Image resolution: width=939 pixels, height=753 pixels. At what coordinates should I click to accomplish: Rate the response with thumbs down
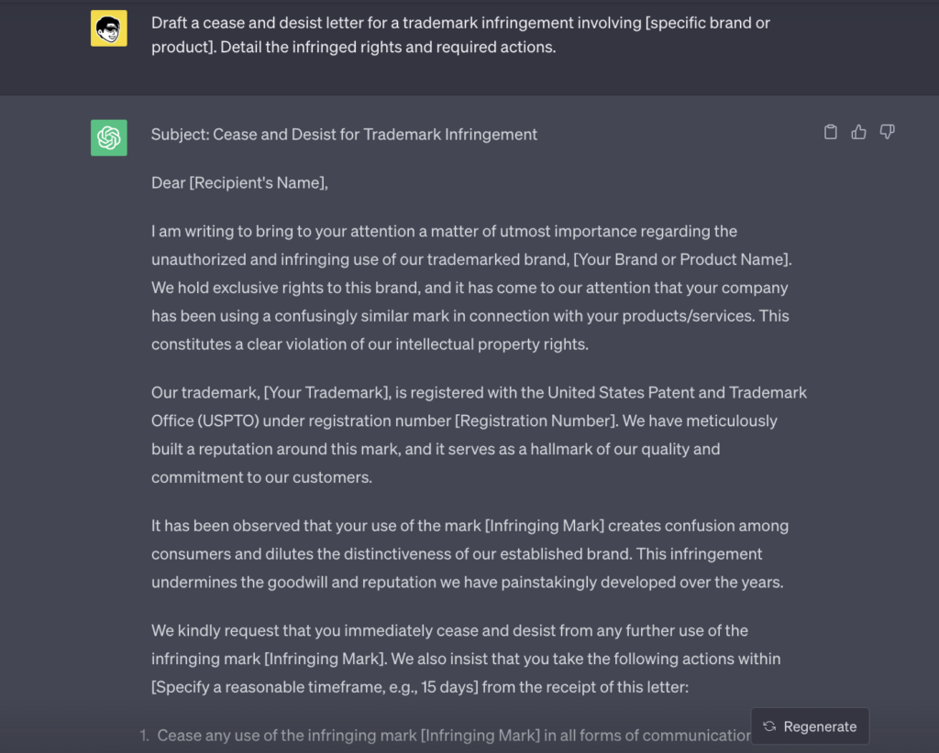pos(887,132)
